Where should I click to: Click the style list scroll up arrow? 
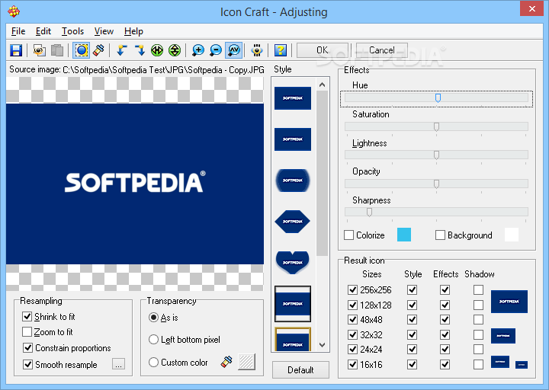(x=322, y=85)
